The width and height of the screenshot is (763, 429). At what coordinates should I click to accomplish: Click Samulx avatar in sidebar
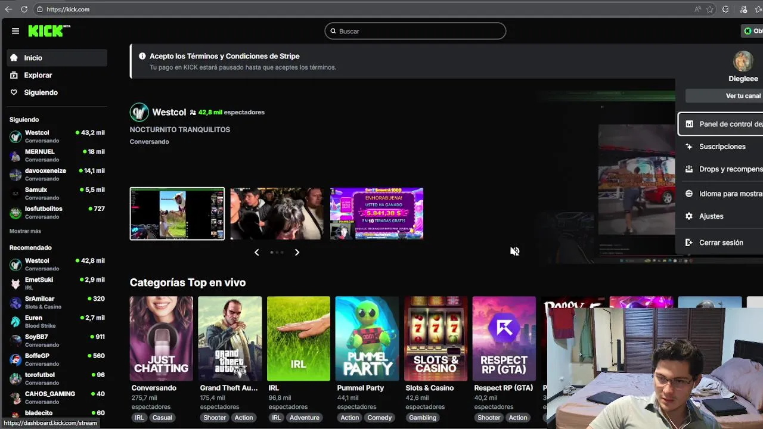[x=15, y=194]
